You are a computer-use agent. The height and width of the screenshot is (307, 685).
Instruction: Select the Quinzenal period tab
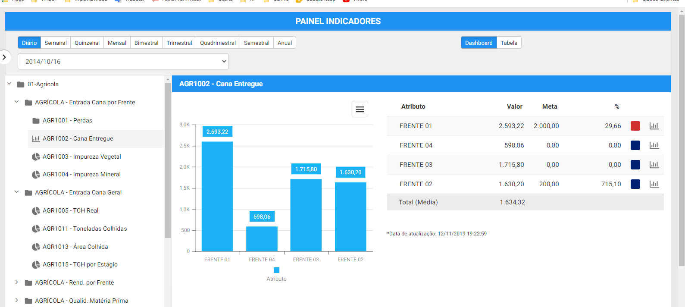pos(87,43)
